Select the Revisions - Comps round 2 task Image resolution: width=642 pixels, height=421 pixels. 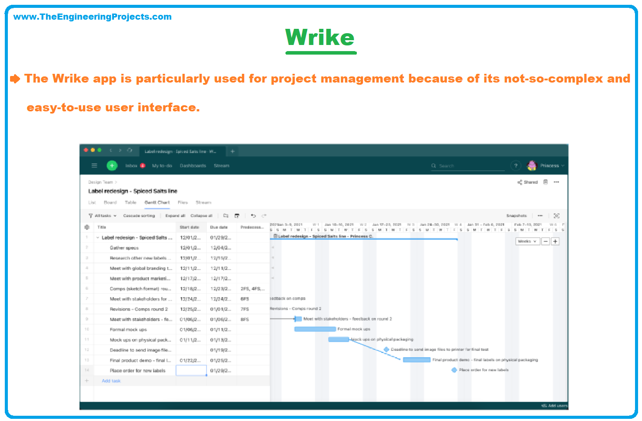click(175, 309)
